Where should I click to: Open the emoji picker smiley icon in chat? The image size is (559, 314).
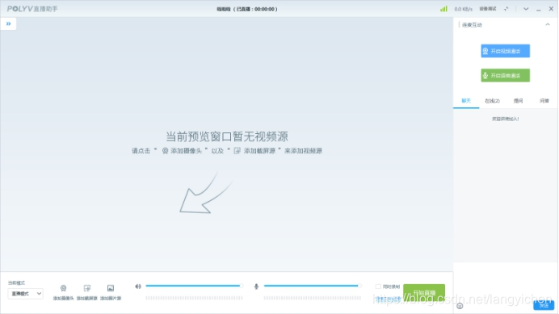(x=460, y=306)
